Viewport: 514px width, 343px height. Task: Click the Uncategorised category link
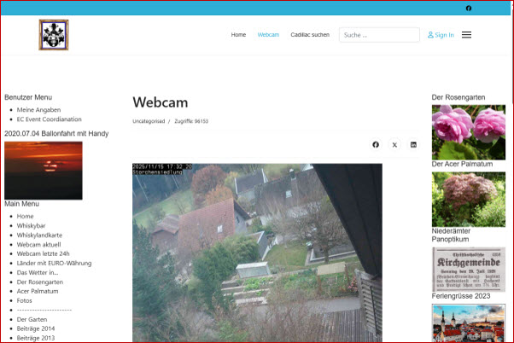(149, 121)
